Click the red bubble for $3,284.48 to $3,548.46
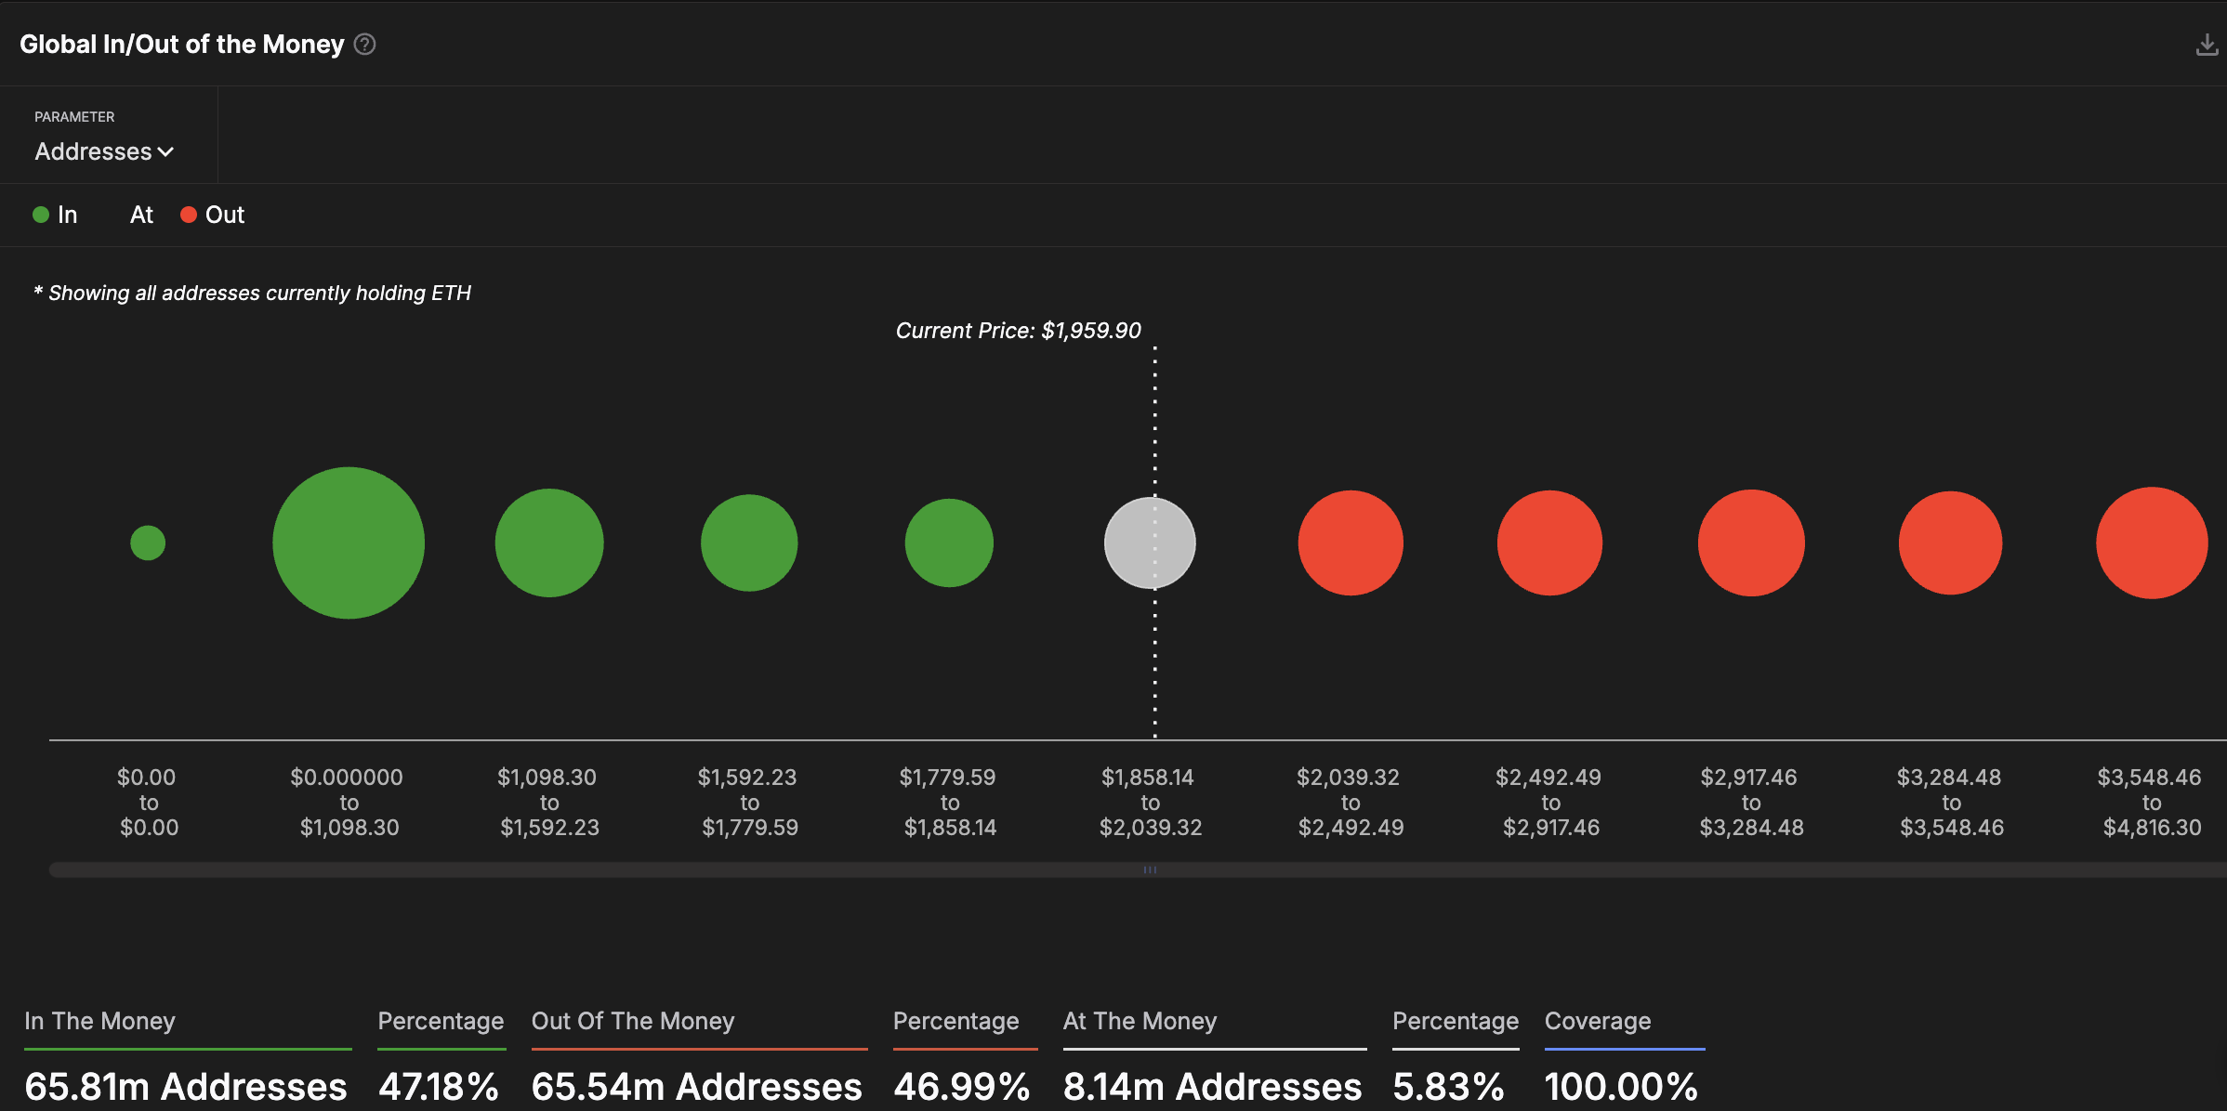Screen dimensions: 2227x1111 click(1950, 542)
